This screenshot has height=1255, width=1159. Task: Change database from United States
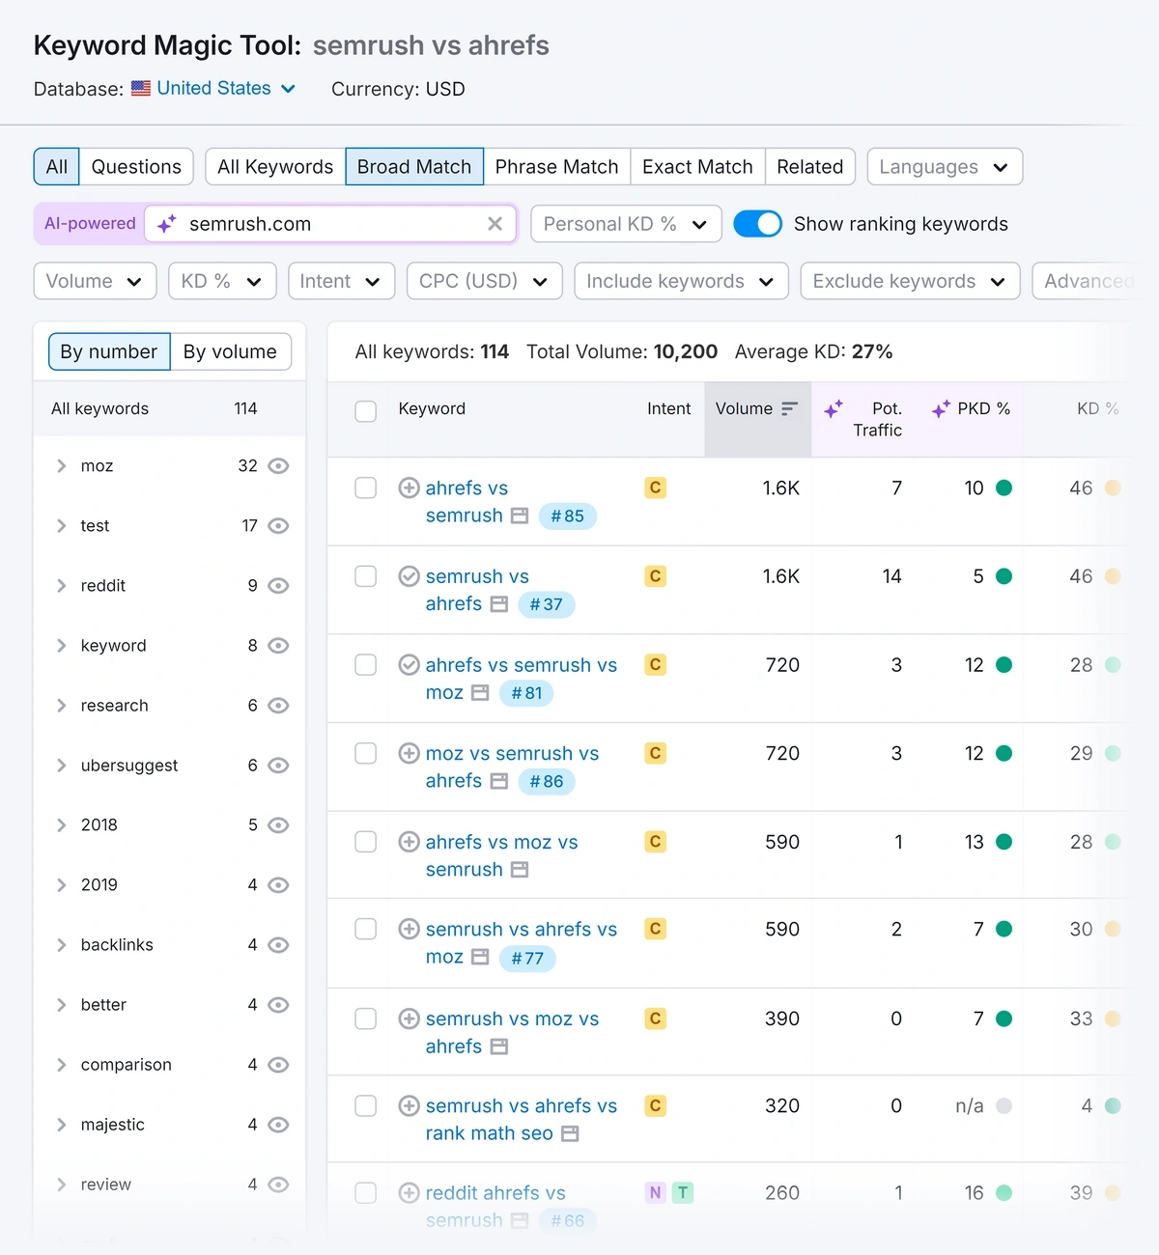(226, 88)
